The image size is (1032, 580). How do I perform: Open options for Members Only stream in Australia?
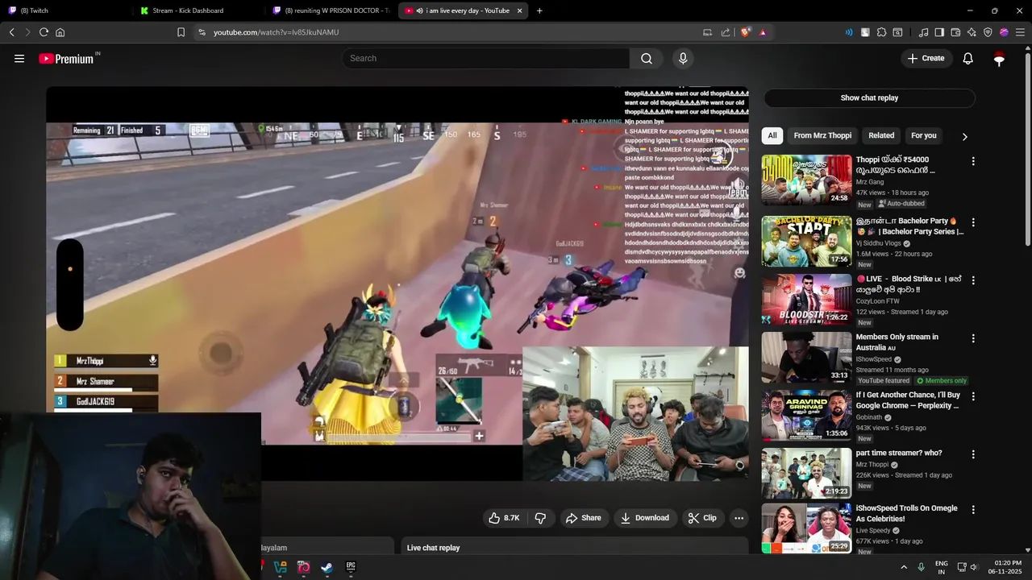pos(973,338)
